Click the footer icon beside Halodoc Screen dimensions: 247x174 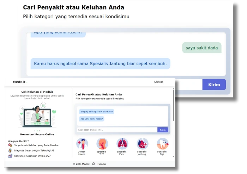click(x=94, y=164)
